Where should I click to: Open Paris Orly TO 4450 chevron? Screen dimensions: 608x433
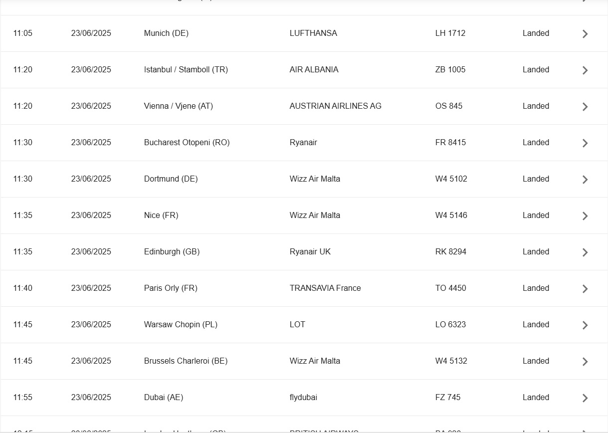[x=585, y=289]
